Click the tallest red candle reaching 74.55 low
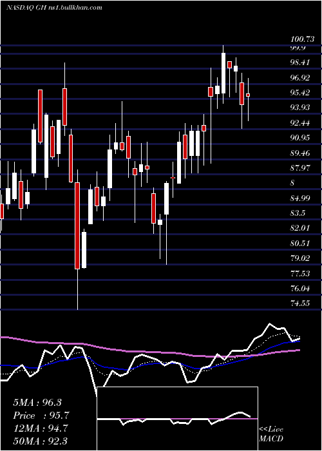 coord(77,225)
